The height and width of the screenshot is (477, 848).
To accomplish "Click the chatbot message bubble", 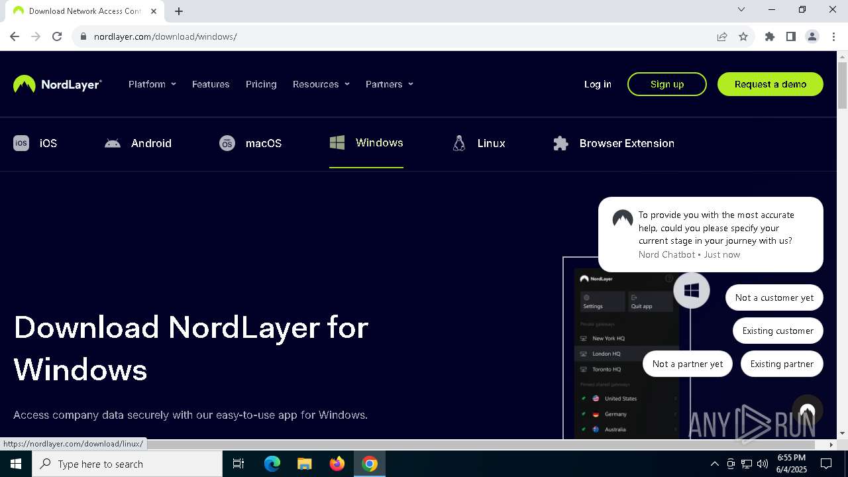I will click(711, 235).
